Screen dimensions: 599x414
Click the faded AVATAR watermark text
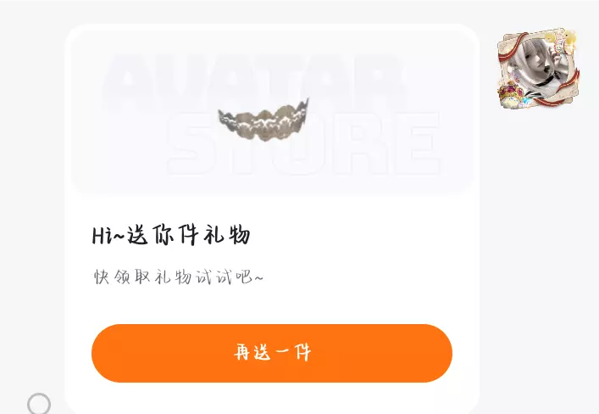[x=254, y=82]
